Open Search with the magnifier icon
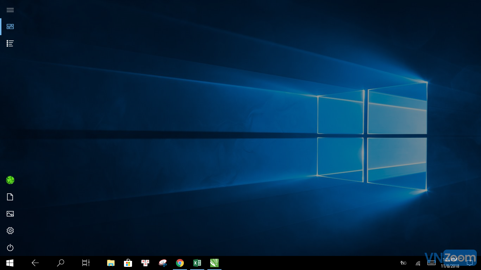Screen dimensions: 481x270 click(61, 263)
